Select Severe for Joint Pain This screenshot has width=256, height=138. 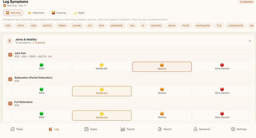point(162,67)
